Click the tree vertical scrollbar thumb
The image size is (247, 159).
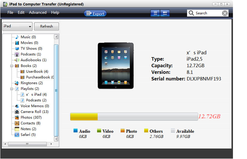[x=56, y=91]
